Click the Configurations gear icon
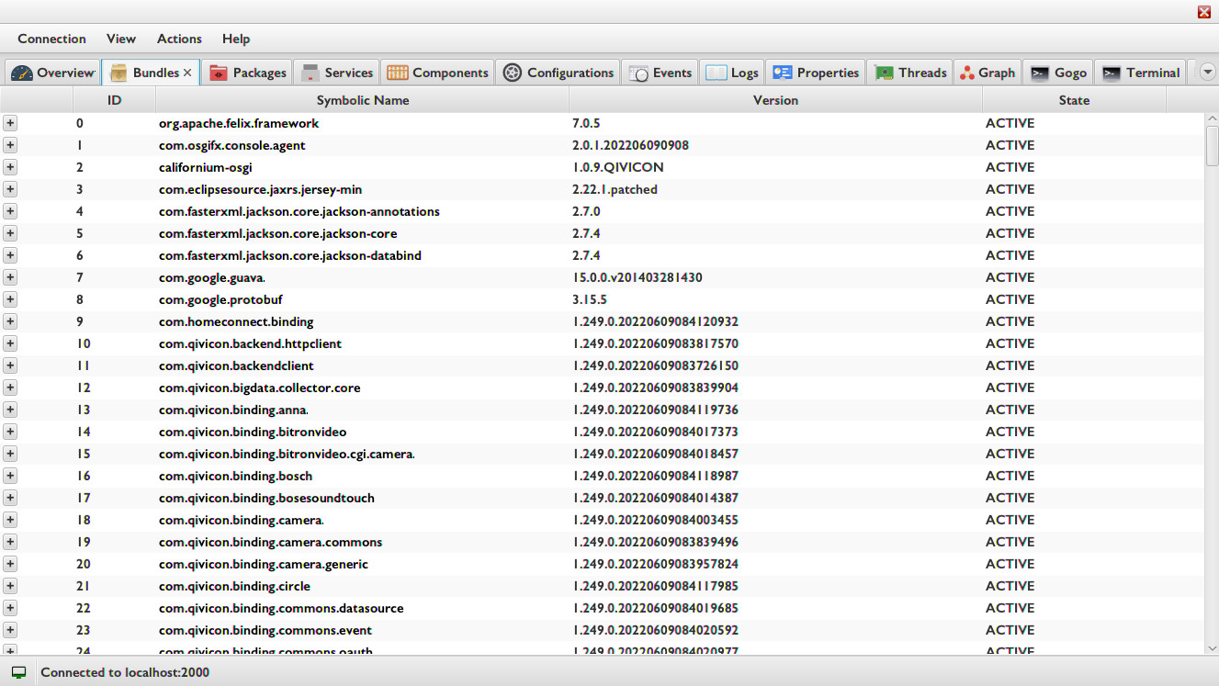 [x=513, y=73]
